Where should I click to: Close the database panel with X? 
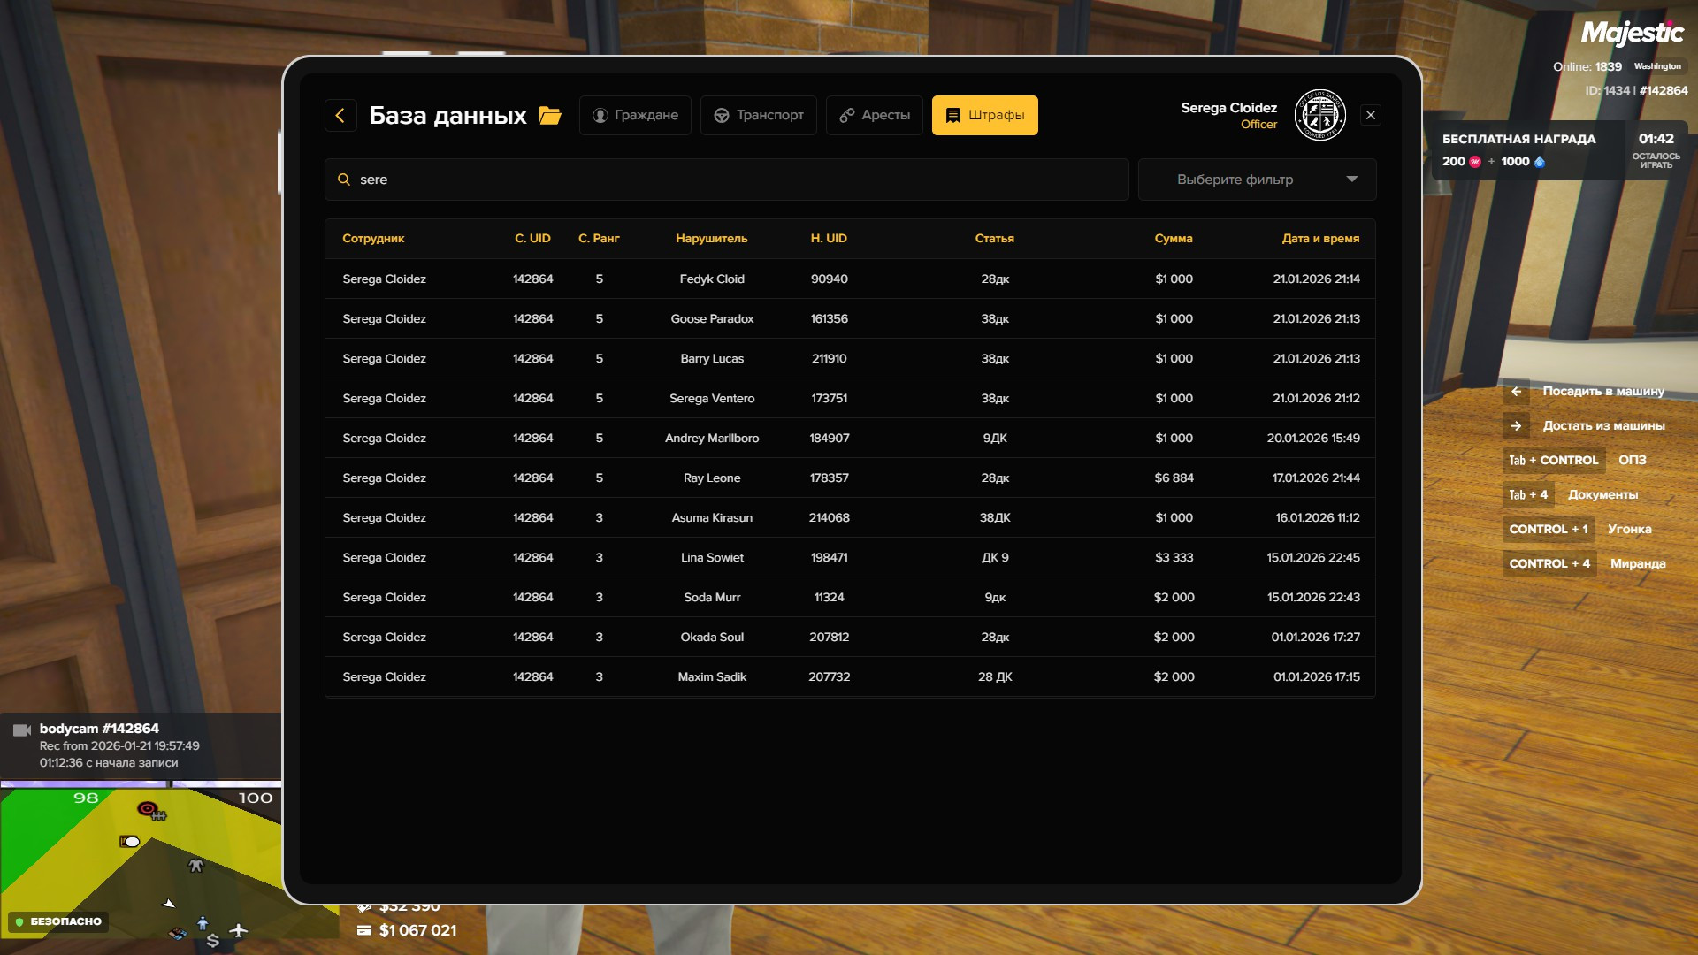[1371, 115]
